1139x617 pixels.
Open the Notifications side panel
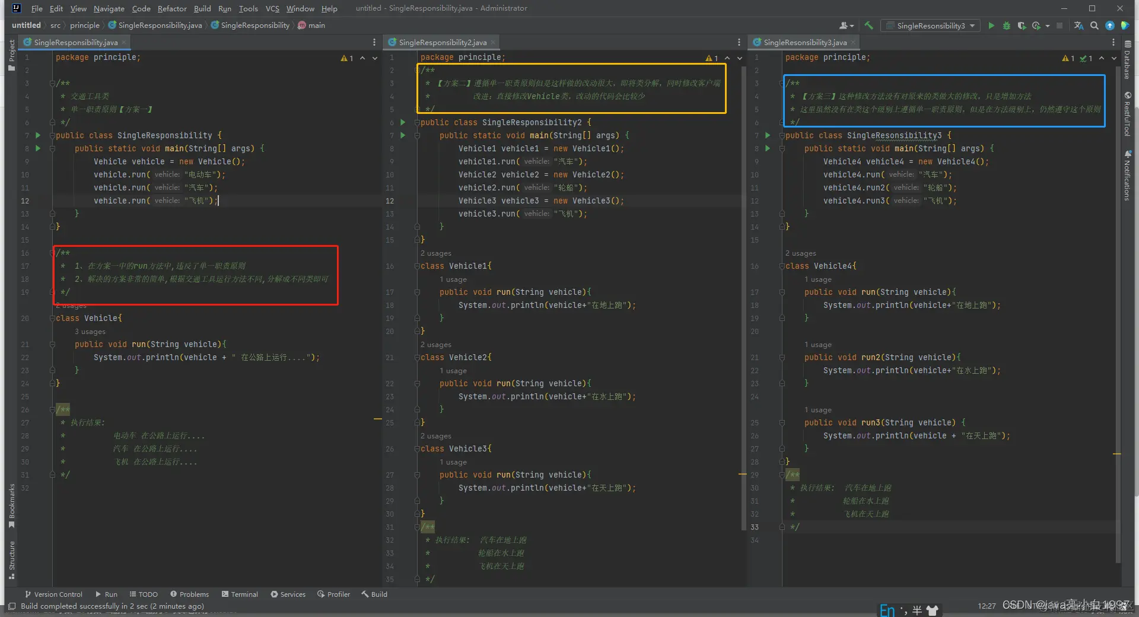[x=1127, y=176]
